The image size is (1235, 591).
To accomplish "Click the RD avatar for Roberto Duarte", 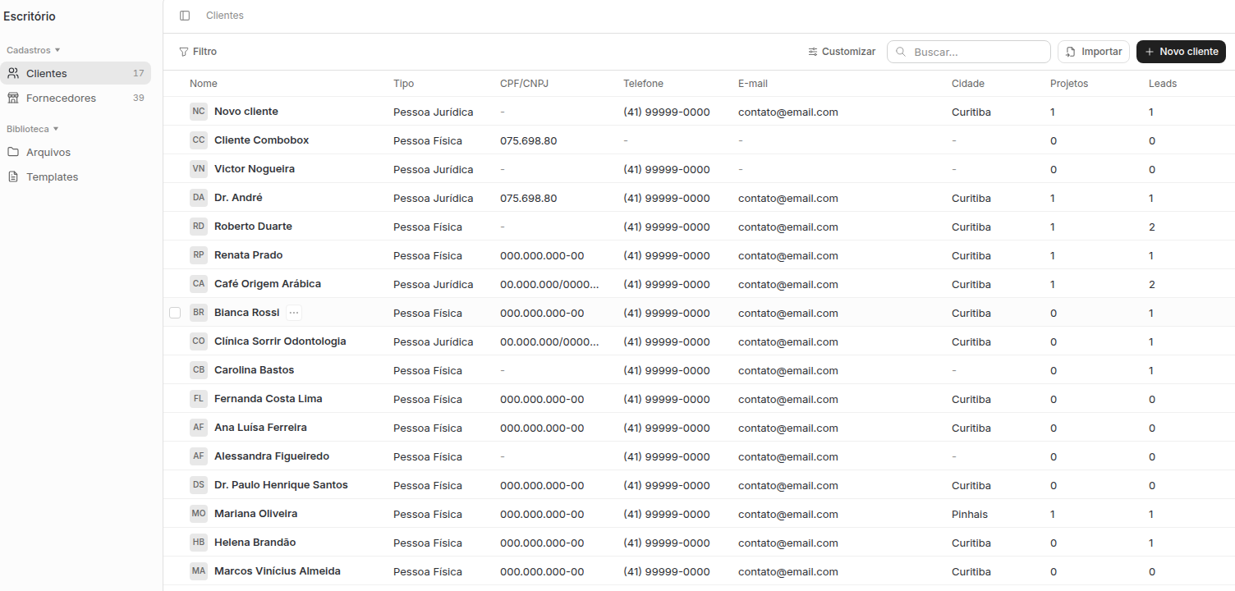I will 199,226.
